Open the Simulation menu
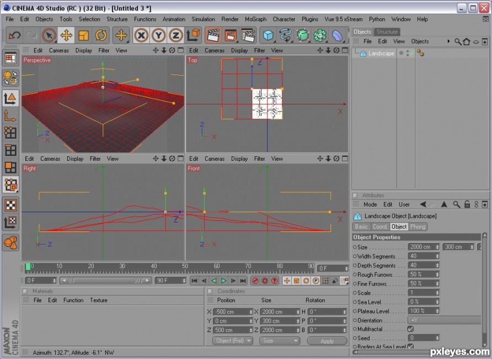Image resolution: width=492 pixels, height=359 pixels. point(203,19)
